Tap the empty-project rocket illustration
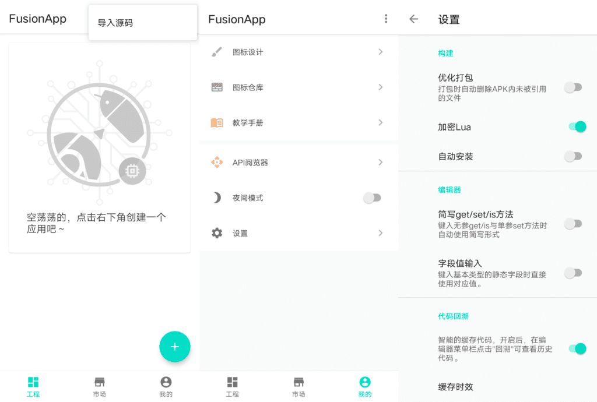597x402 pixels. (x=99, y=132)
